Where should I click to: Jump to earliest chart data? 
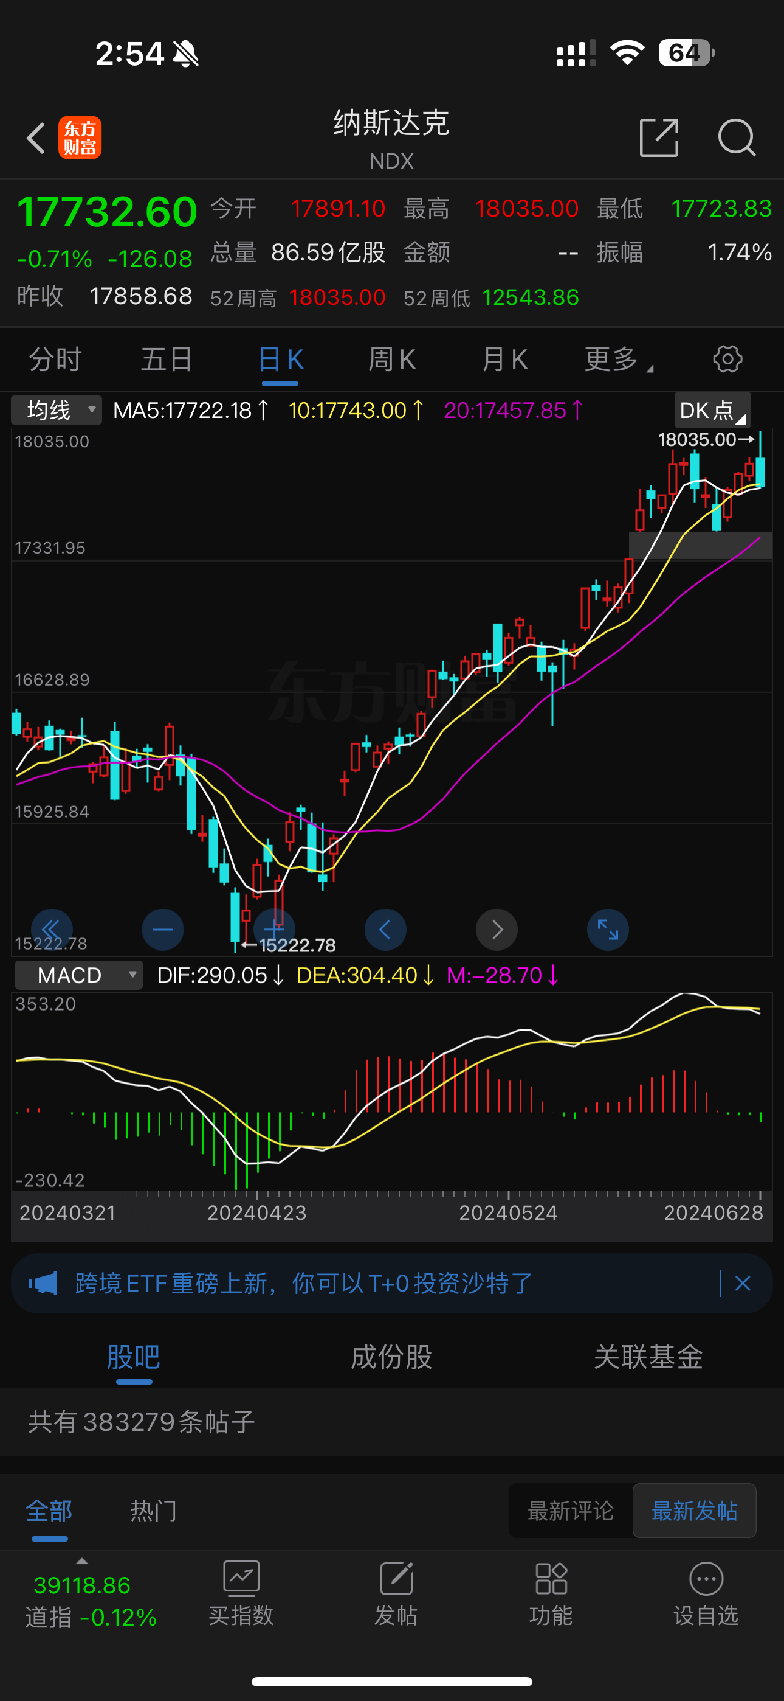(x=52, y=930)
